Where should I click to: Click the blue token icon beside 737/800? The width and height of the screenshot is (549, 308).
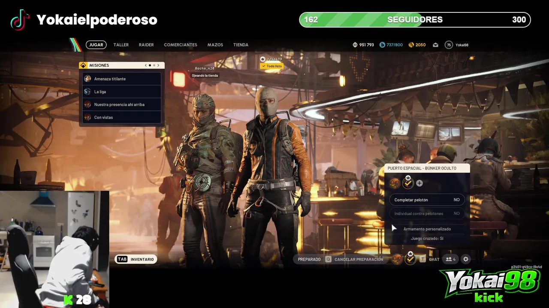pyautogui.click(x=382, y=45)
